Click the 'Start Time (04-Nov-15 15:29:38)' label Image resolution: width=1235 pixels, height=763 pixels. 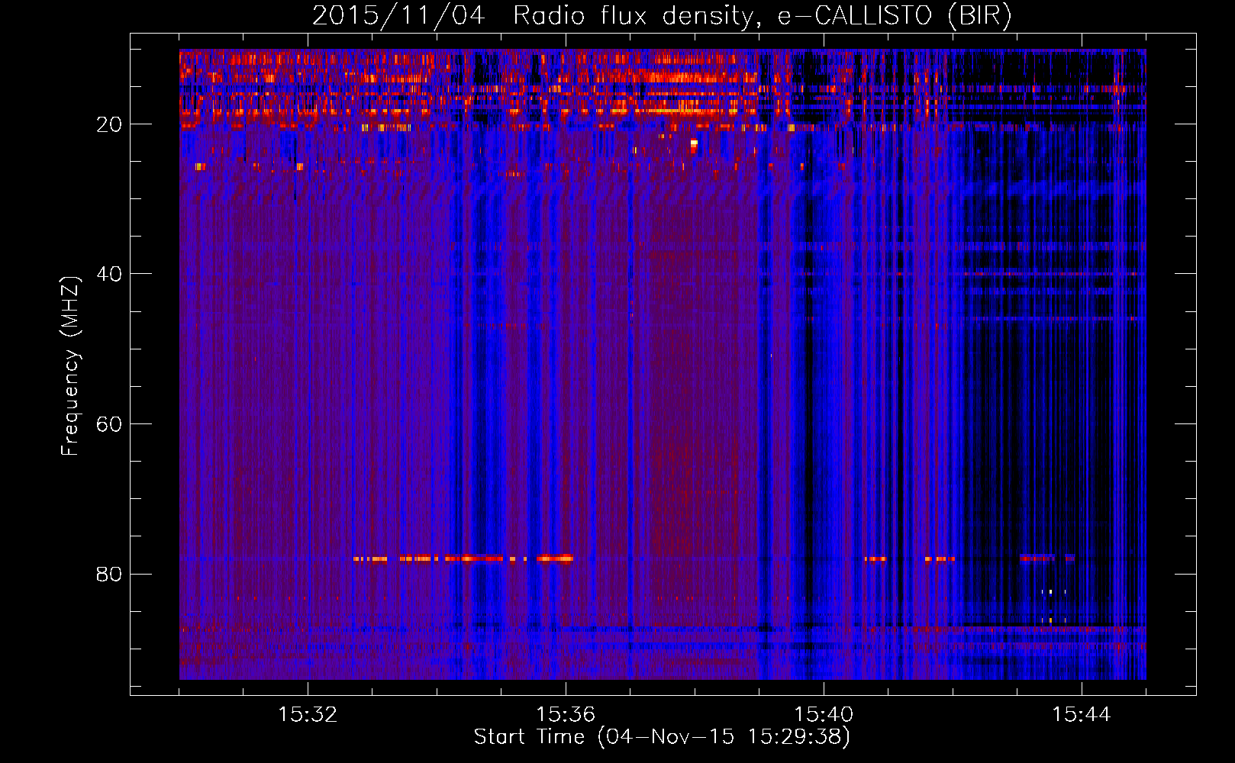tap(662, 737)
